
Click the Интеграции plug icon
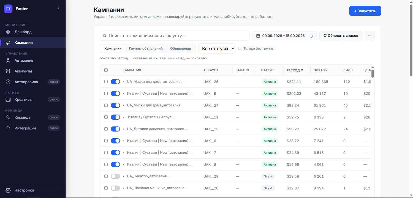coord(8,128)
